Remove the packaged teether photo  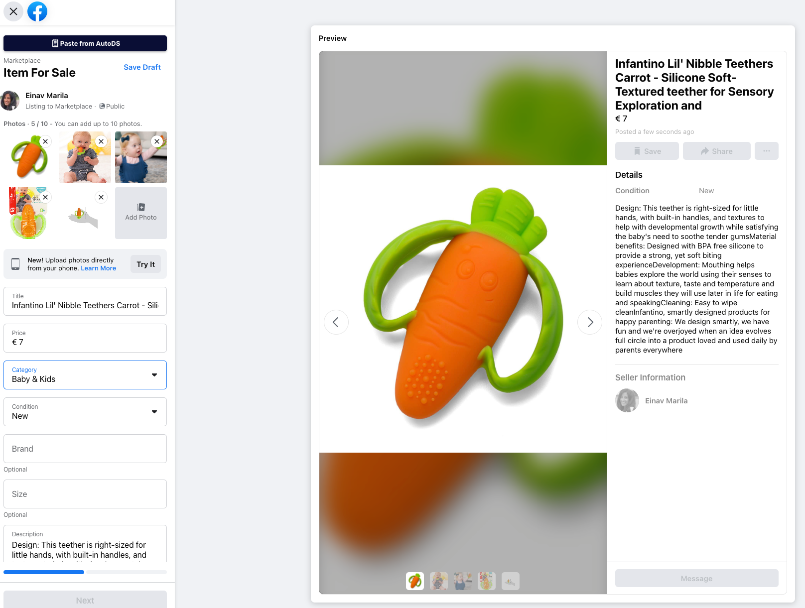pyautogui.click(x=45, y=197)
